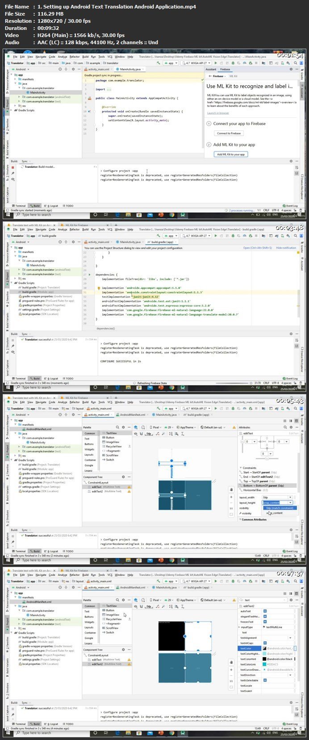Switch to MainActivity.java tab, 00:01:54 frame
309x740 pixels.
point(129,69)
